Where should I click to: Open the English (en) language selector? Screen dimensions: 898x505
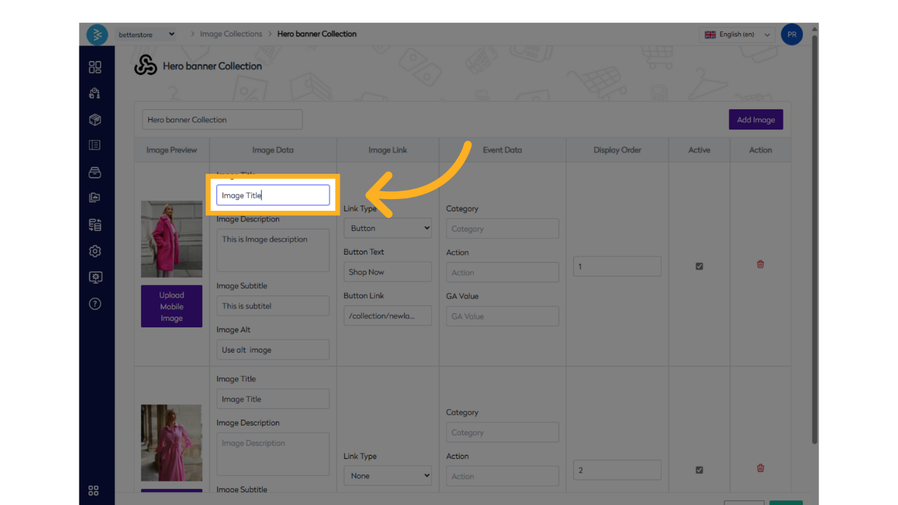coord(737,34)
